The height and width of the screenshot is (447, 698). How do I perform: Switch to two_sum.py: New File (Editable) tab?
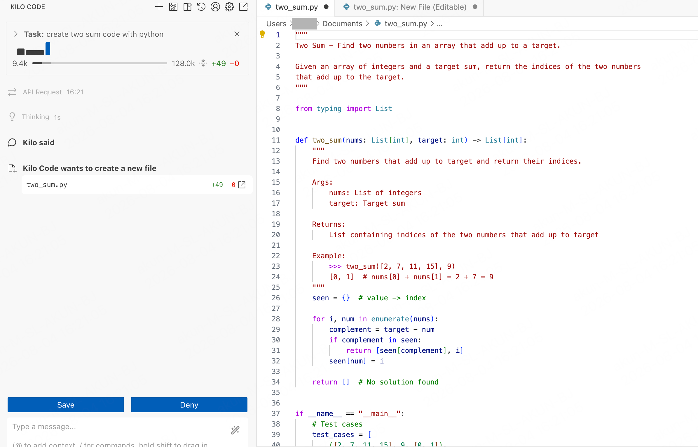click(410, 7)
